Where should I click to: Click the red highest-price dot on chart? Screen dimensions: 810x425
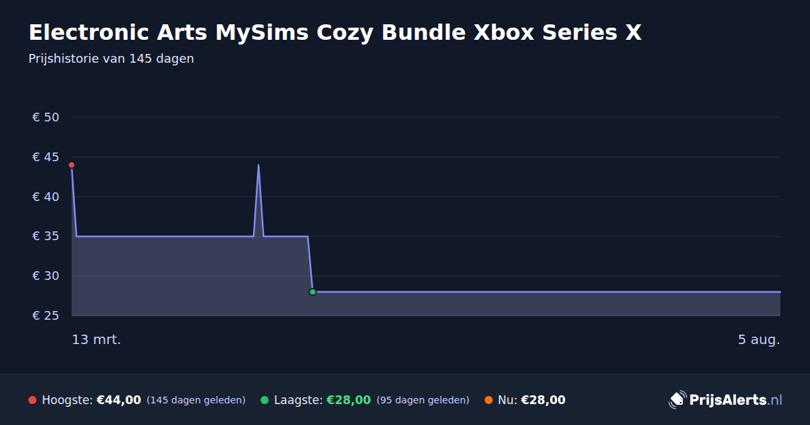point(72,165)
